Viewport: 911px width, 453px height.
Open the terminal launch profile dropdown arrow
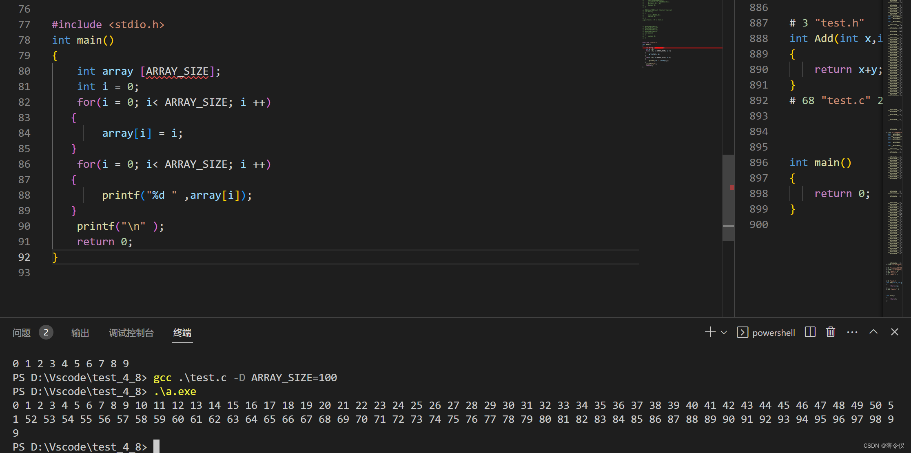pos(724,333)
